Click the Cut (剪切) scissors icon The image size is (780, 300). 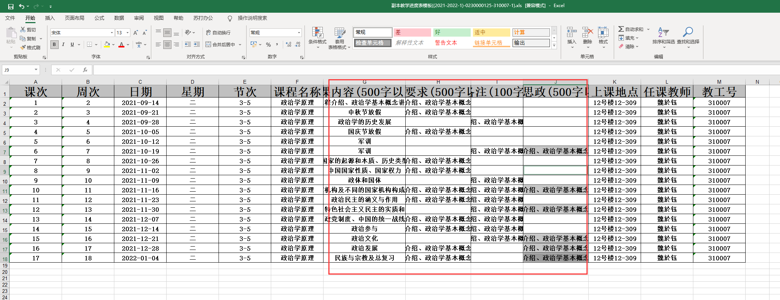point(23,30)
